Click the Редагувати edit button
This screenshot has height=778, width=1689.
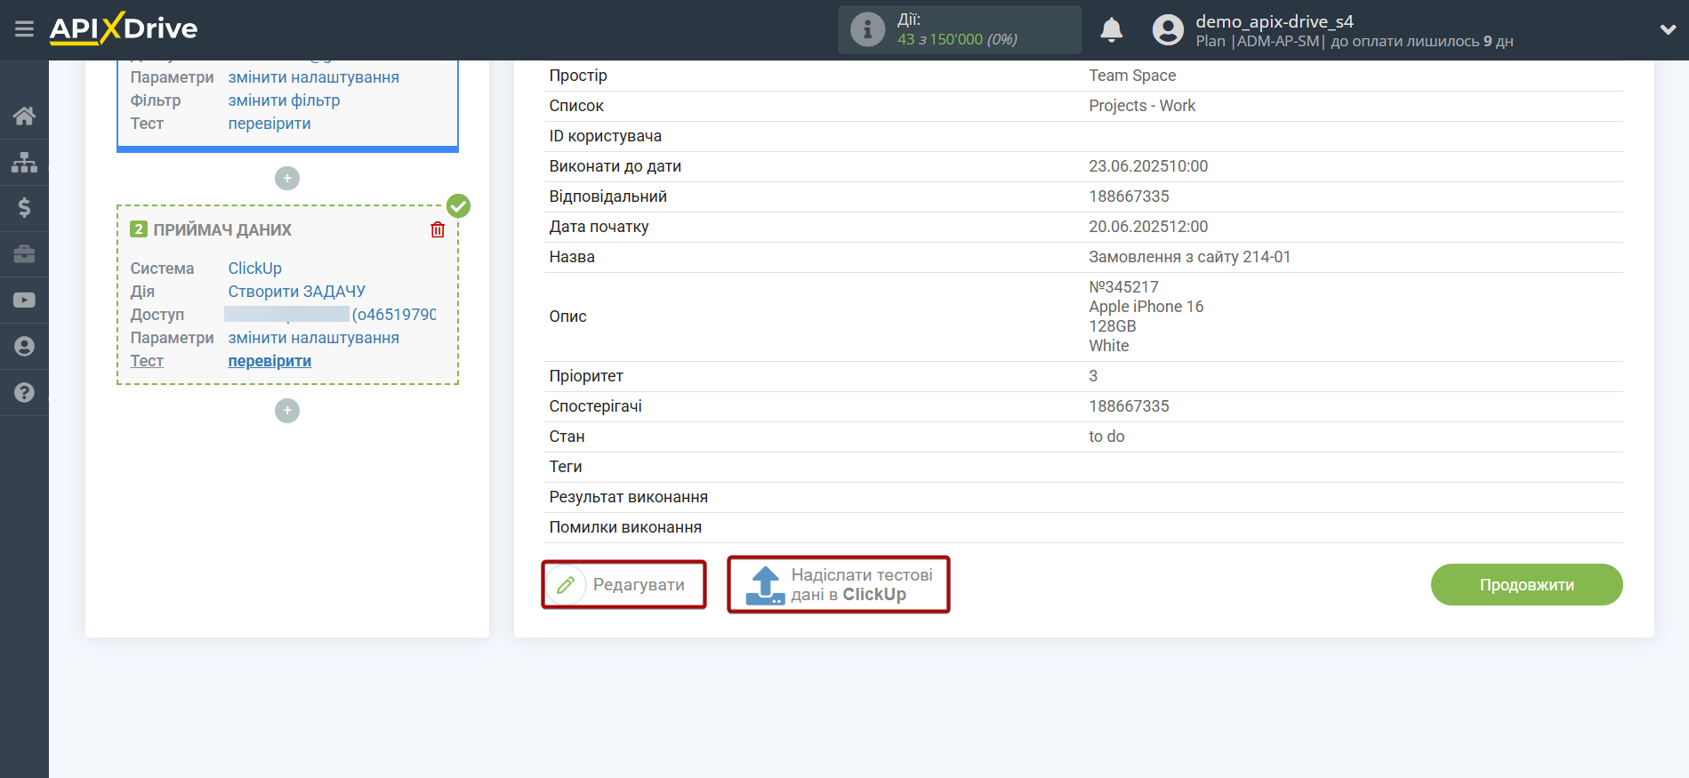[623, 585]
